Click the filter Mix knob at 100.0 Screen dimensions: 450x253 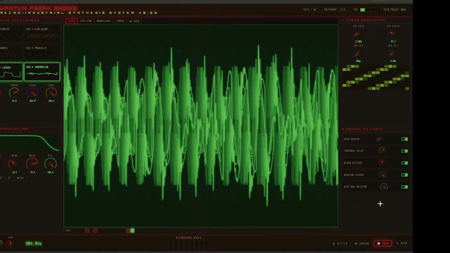[x=51, y=163]
